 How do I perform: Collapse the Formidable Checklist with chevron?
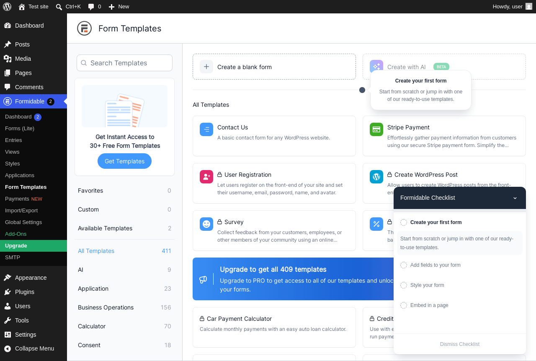tap(515, 198)
